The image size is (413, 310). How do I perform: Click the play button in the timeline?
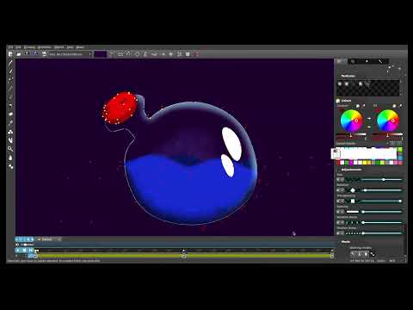coord(18,251)
